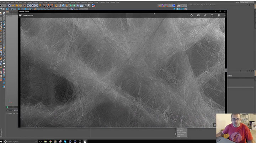Open Google Chrome from taskbar
Viewport: 256px width, 143px height.
click(x=50, y=142)
